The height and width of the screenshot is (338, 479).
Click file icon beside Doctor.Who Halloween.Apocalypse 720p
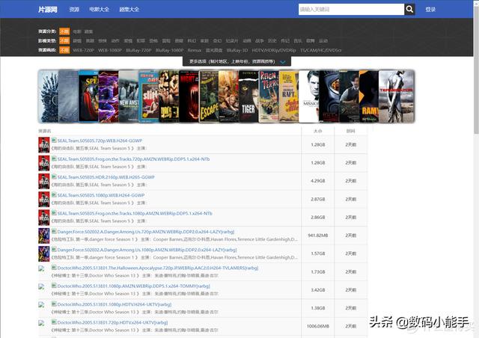click(x=54, y=267)
